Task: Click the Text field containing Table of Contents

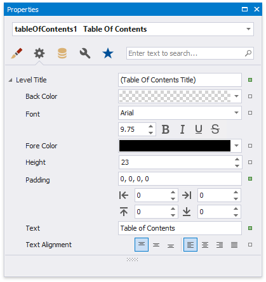Action: click(x=180, y=228)
